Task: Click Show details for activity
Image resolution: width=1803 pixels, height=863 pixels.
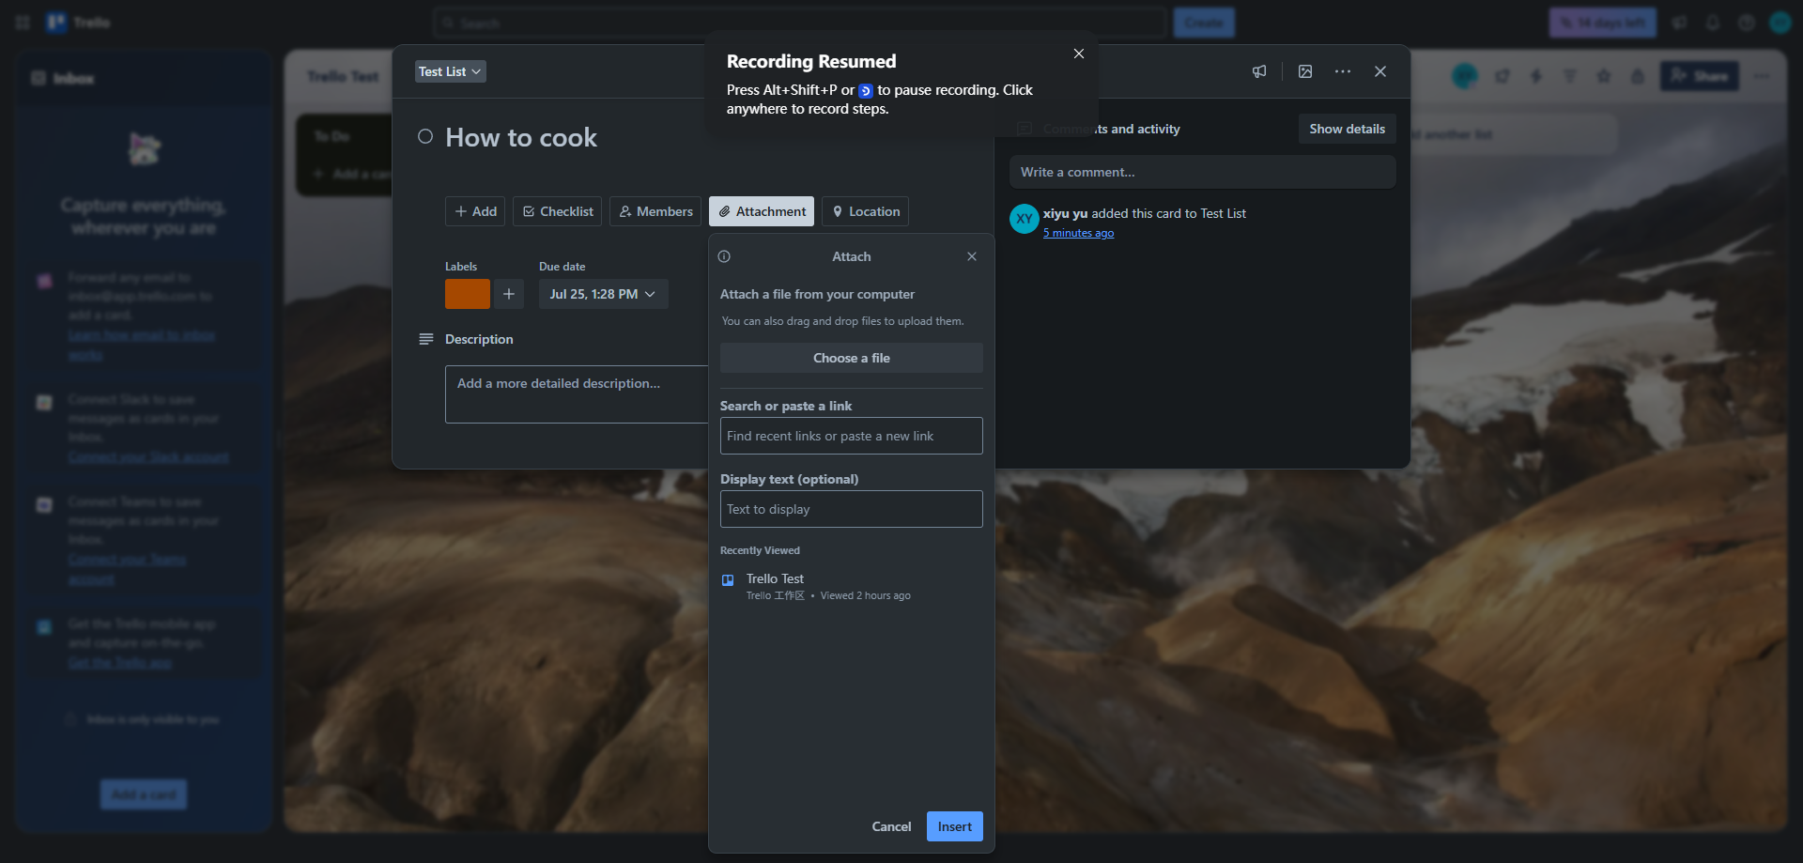Action: 1348,129
